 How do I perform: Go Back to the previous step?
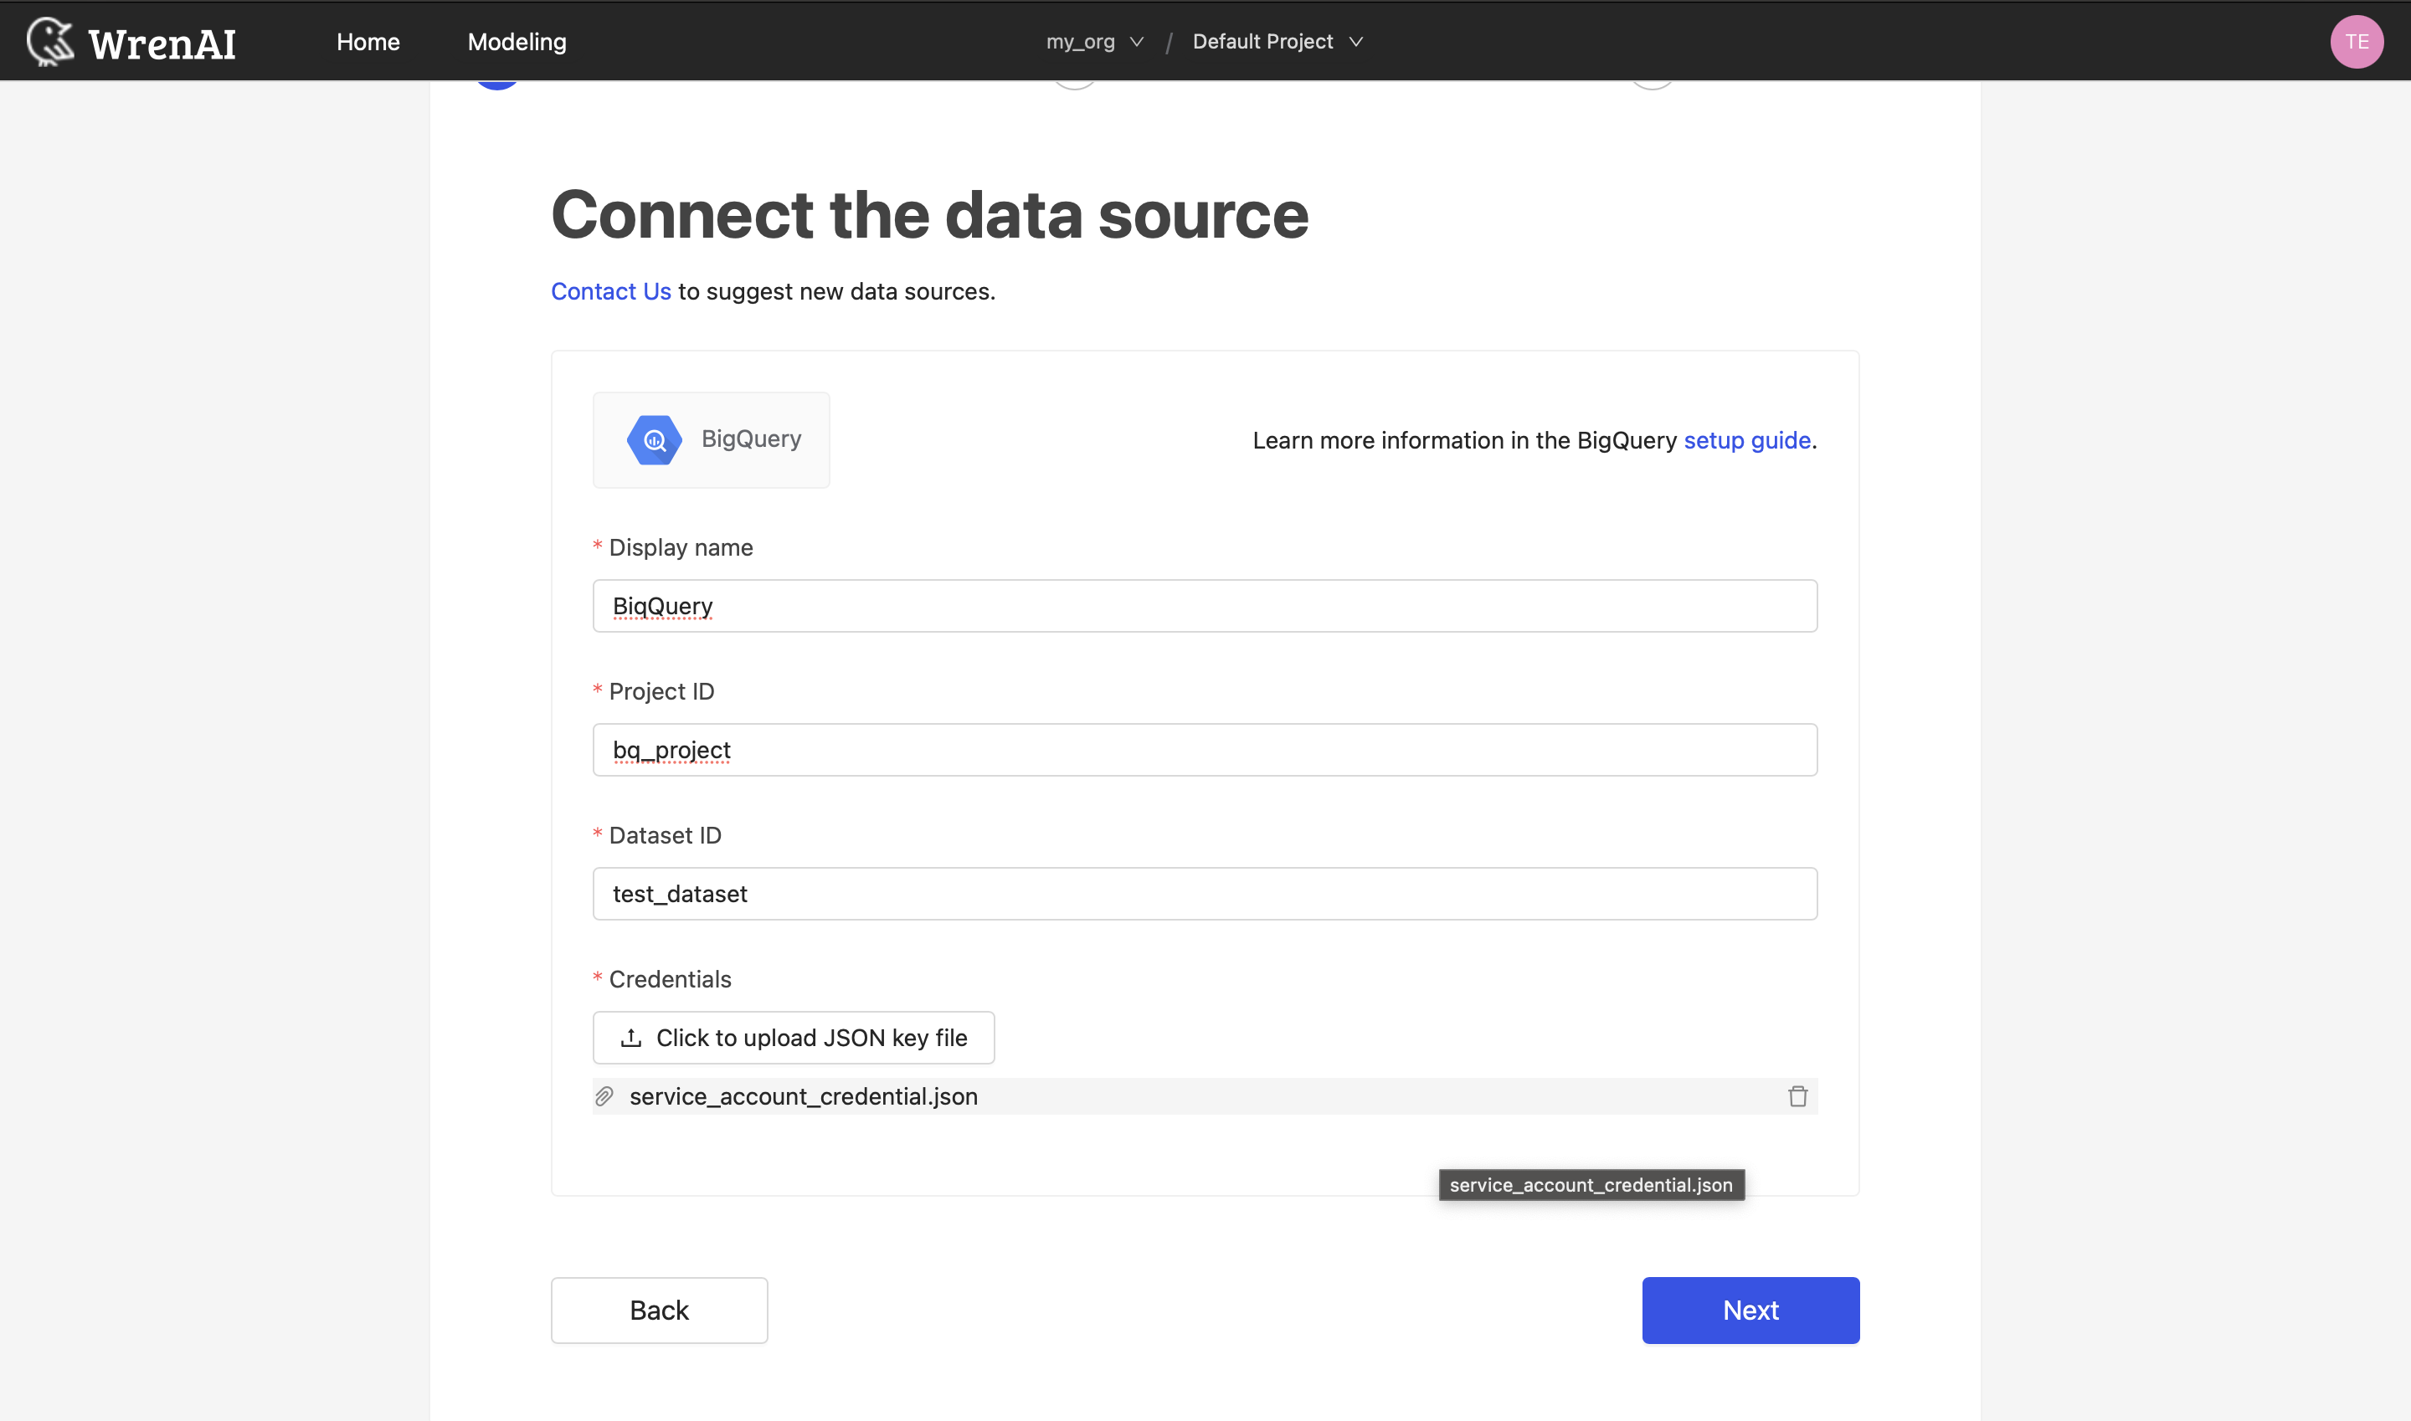pyautogui.click(x=659, y=1309)
